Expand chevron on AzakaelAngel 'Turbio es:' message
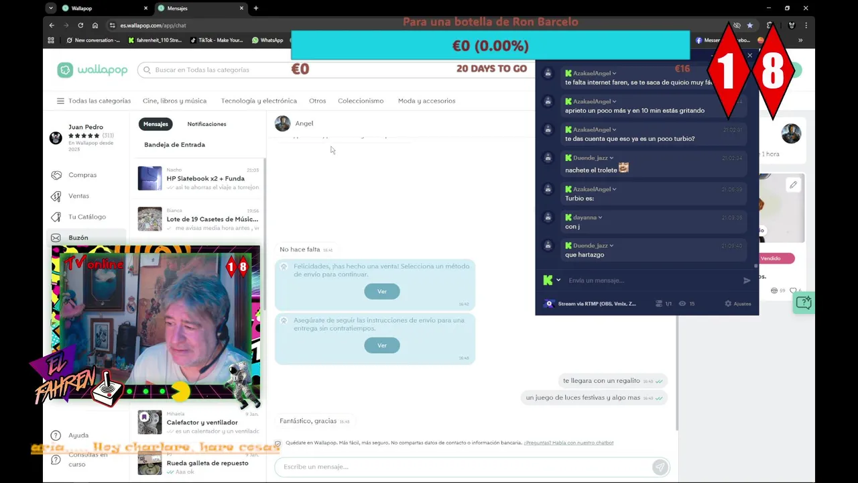This screenshot has height=483, width=858. (614, 189)
